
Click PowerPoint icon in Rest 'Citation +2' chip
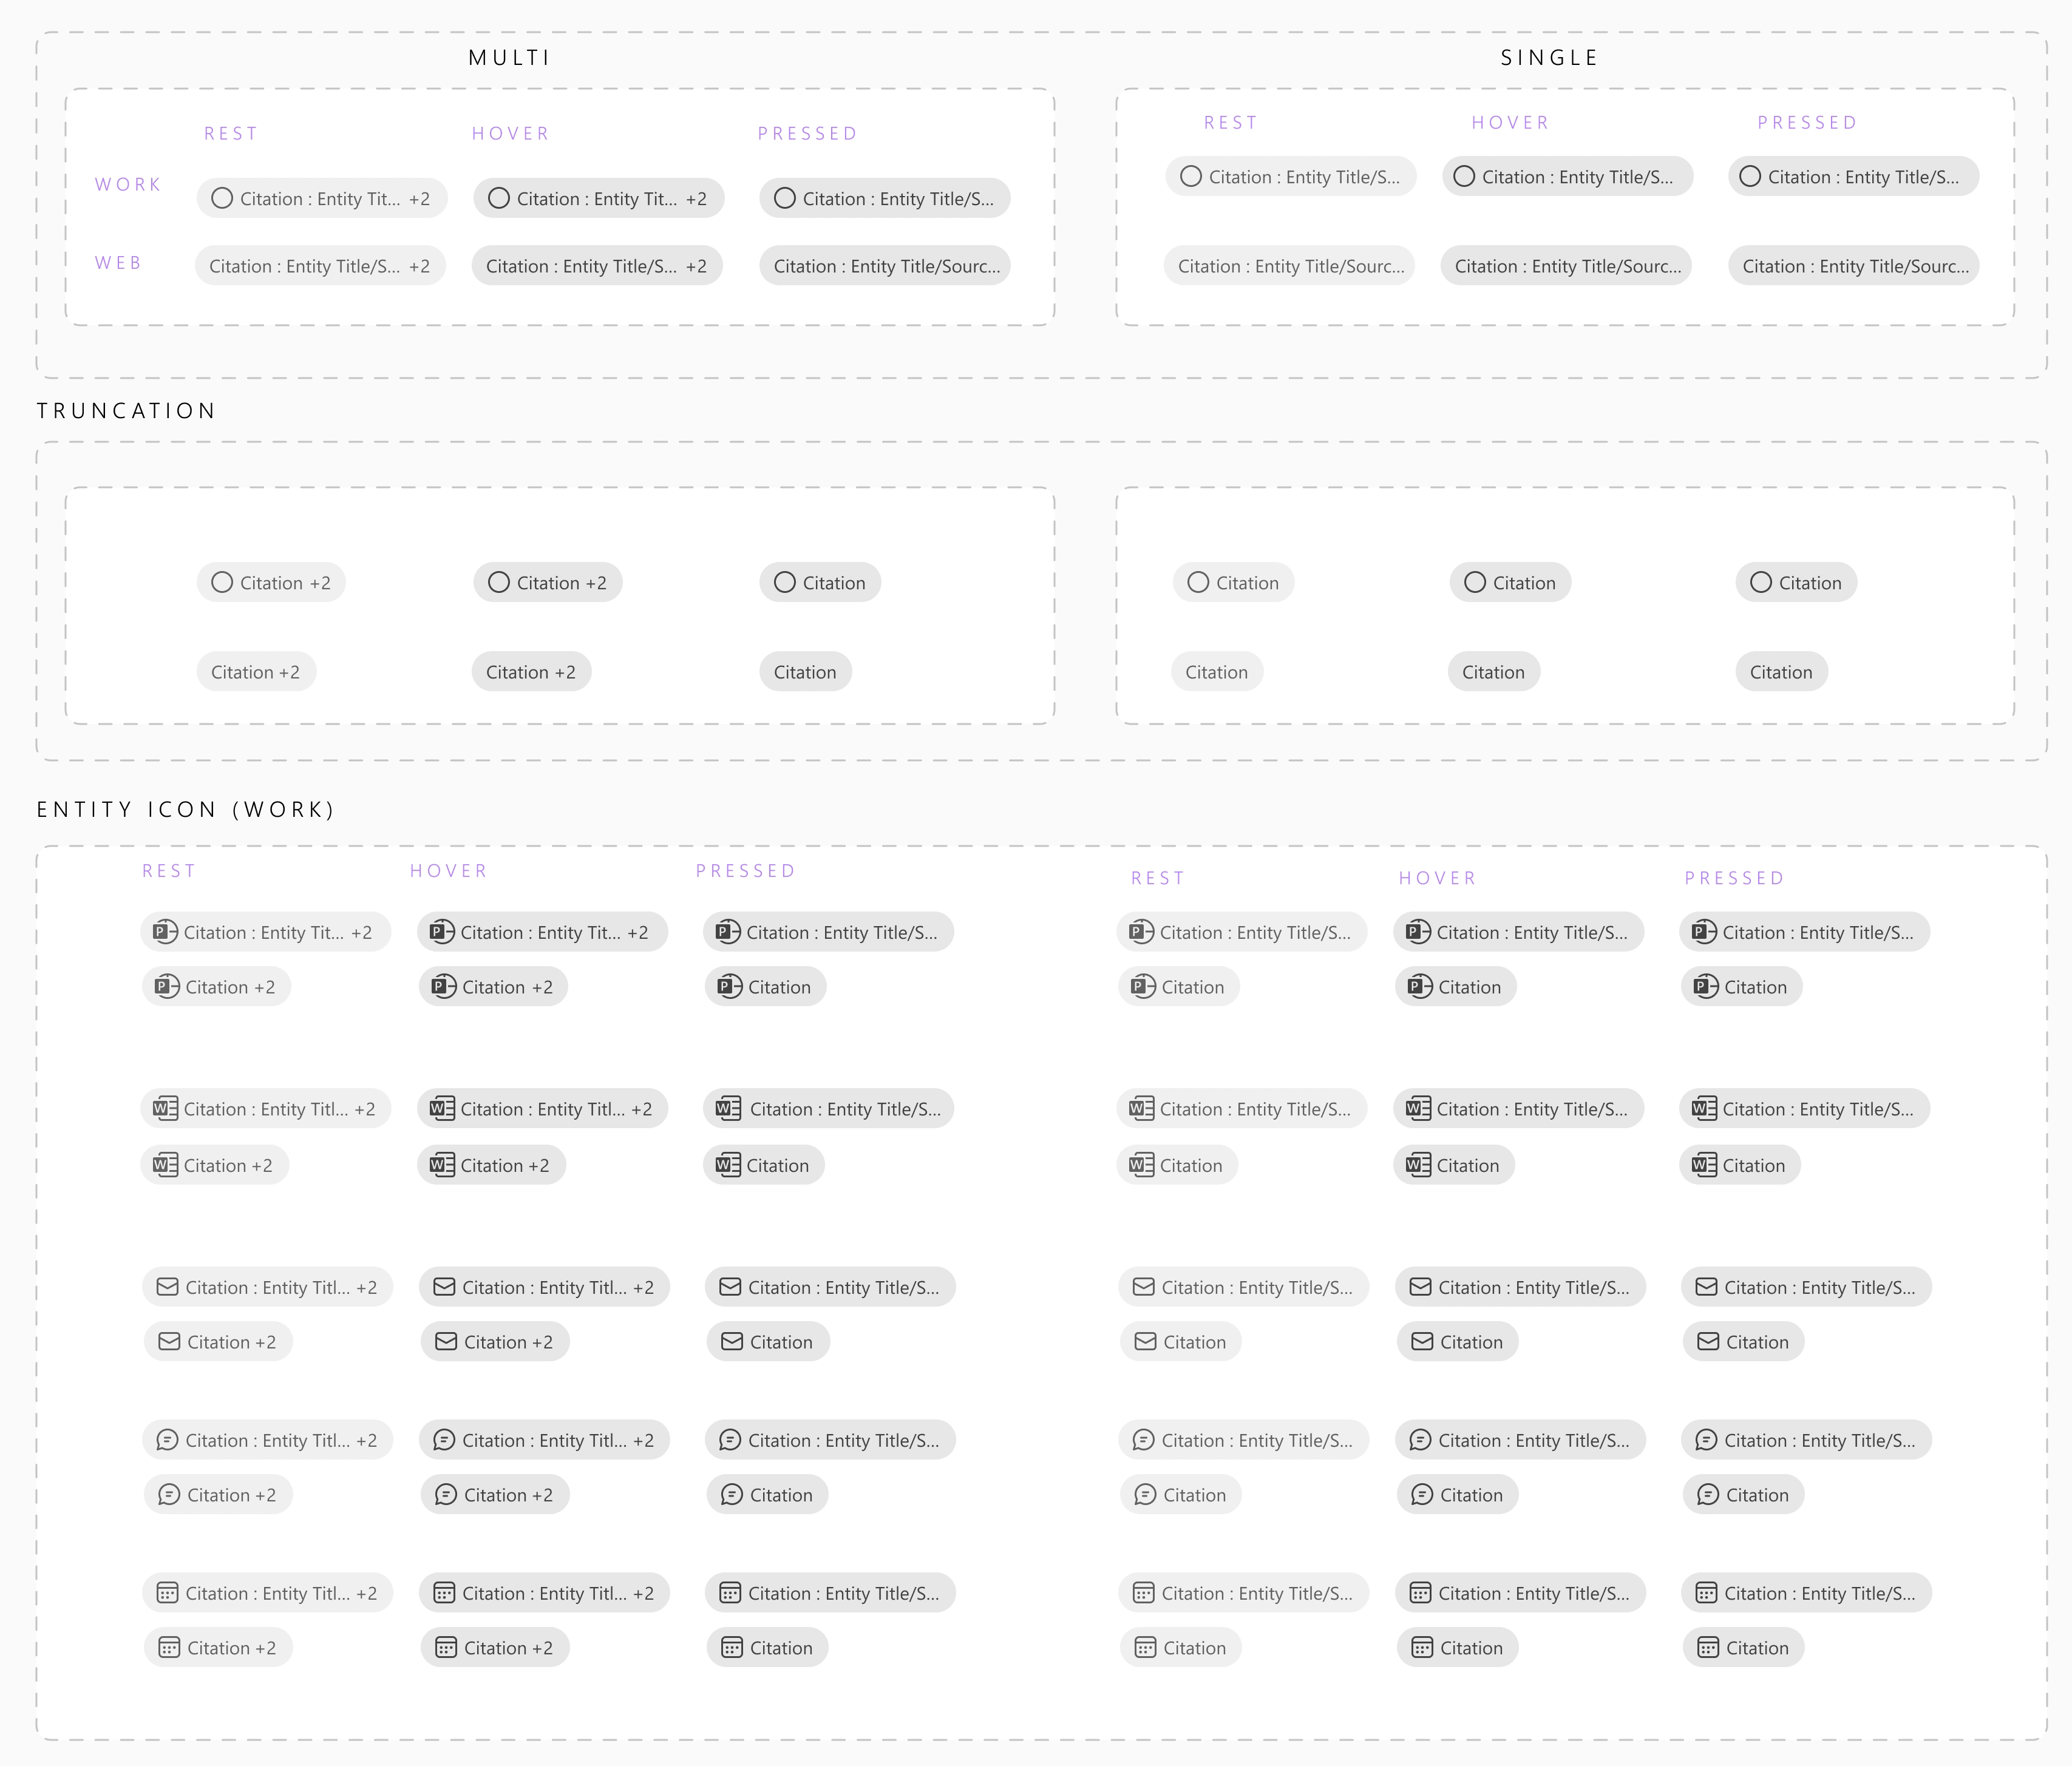pyautogui.click(x=167, y=986)
